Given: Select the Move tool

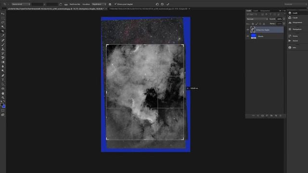Looking at the screenshot, I should click(3, 13).
